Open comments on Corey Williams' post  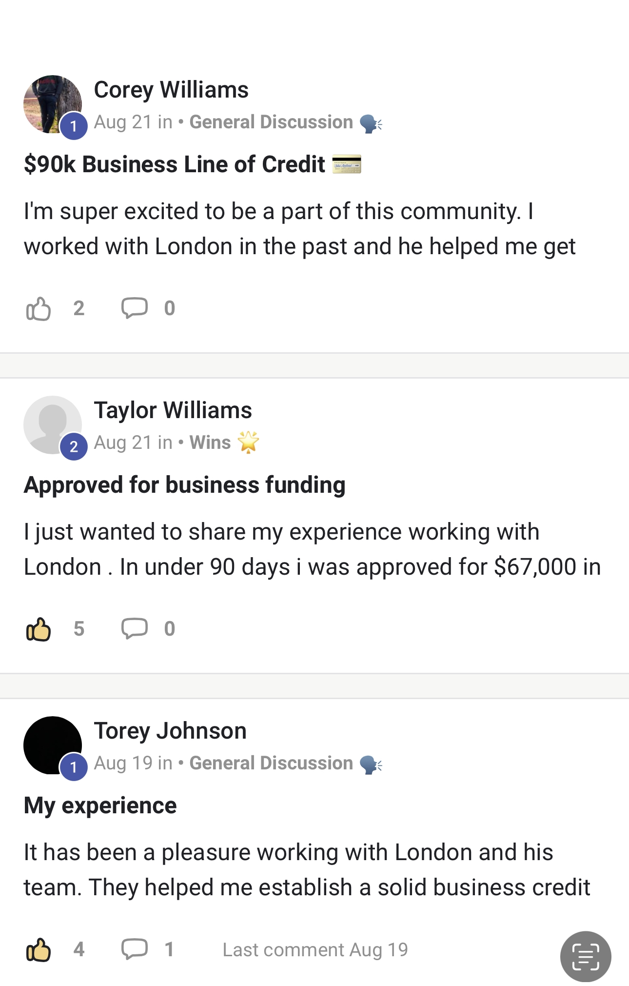tap(135, 308)
